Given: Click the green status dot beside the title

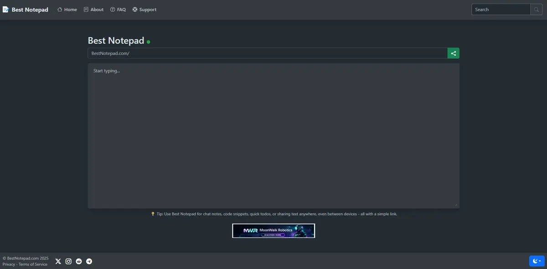Looking at the screenshot, I should tap(147, 41).
